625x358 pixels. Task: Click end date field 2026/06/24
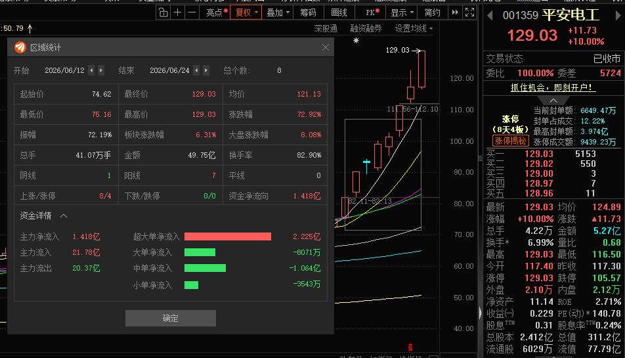169,70
